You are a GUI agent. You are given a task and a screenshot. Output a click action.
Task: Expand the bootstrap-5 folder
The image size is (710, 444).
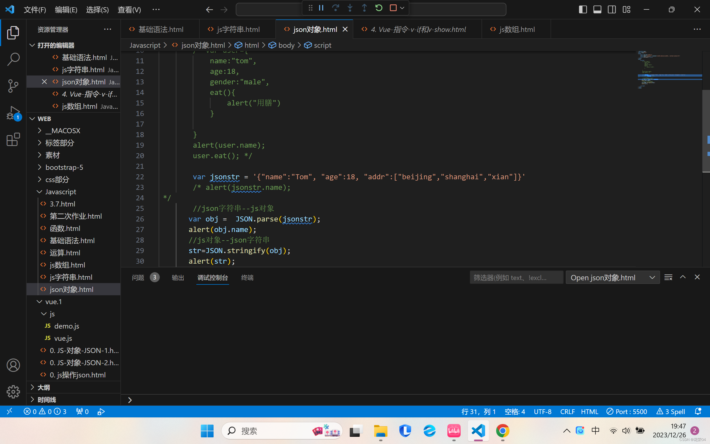coord(64,167)
